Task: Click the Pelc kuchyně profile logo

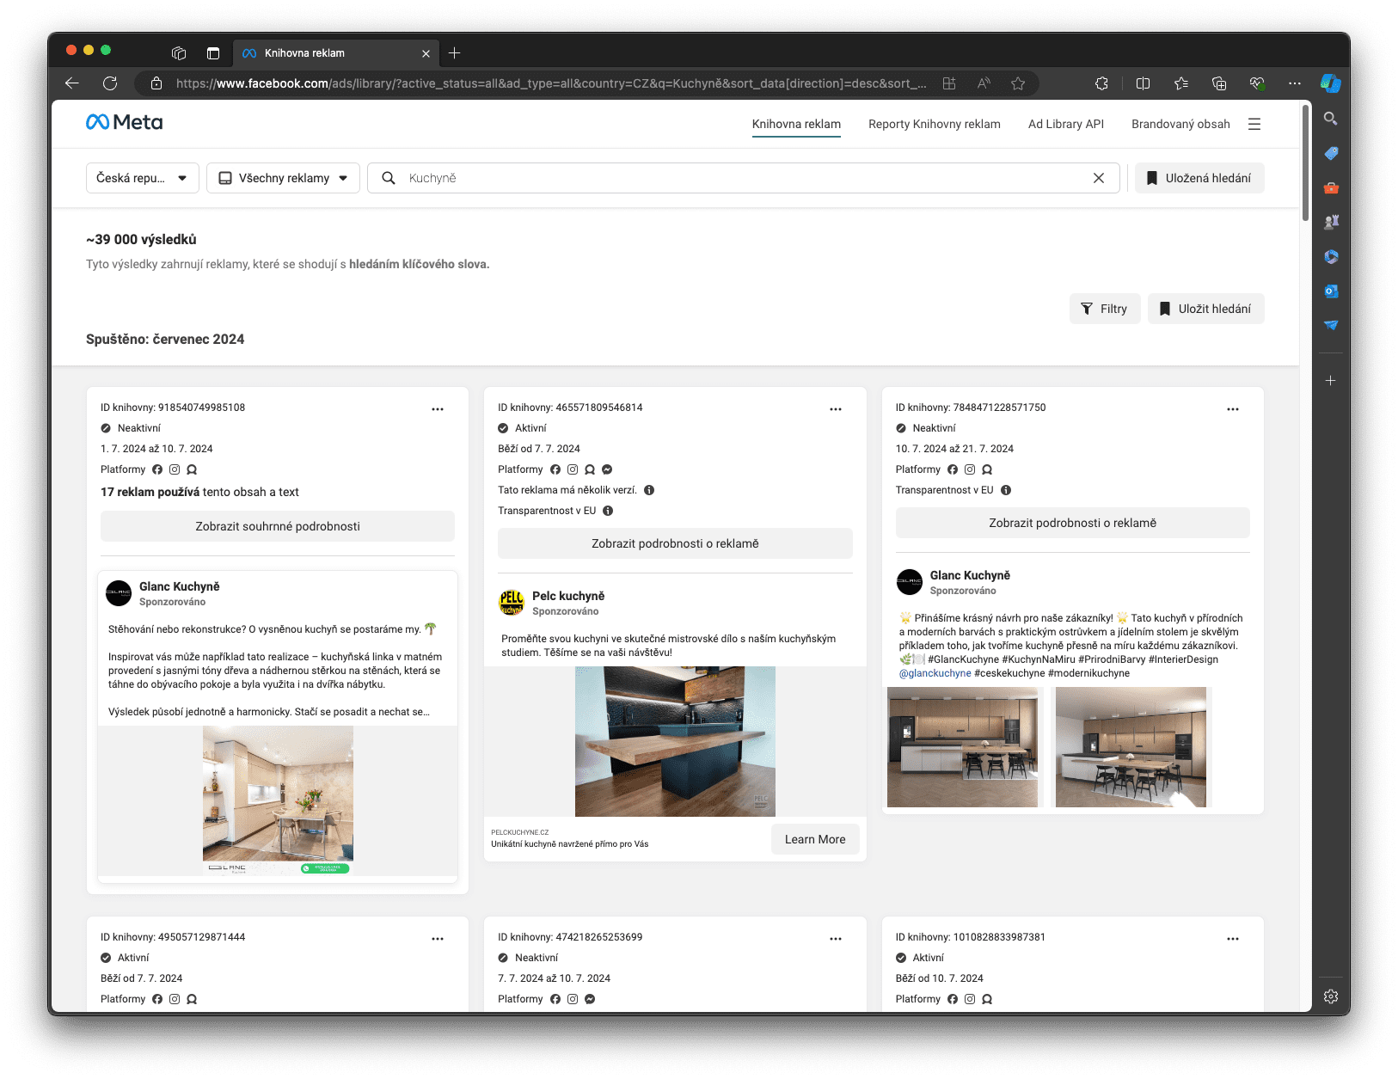Action: pos(512,603)
